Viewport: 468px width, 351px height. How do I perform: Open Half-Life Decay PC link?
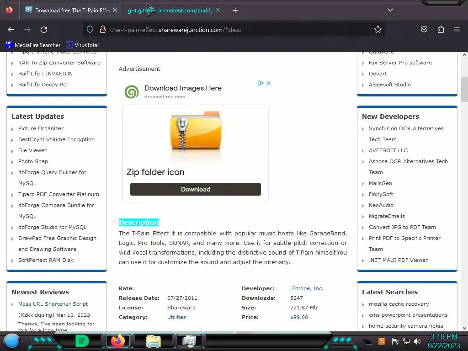(x=43, y=85)
